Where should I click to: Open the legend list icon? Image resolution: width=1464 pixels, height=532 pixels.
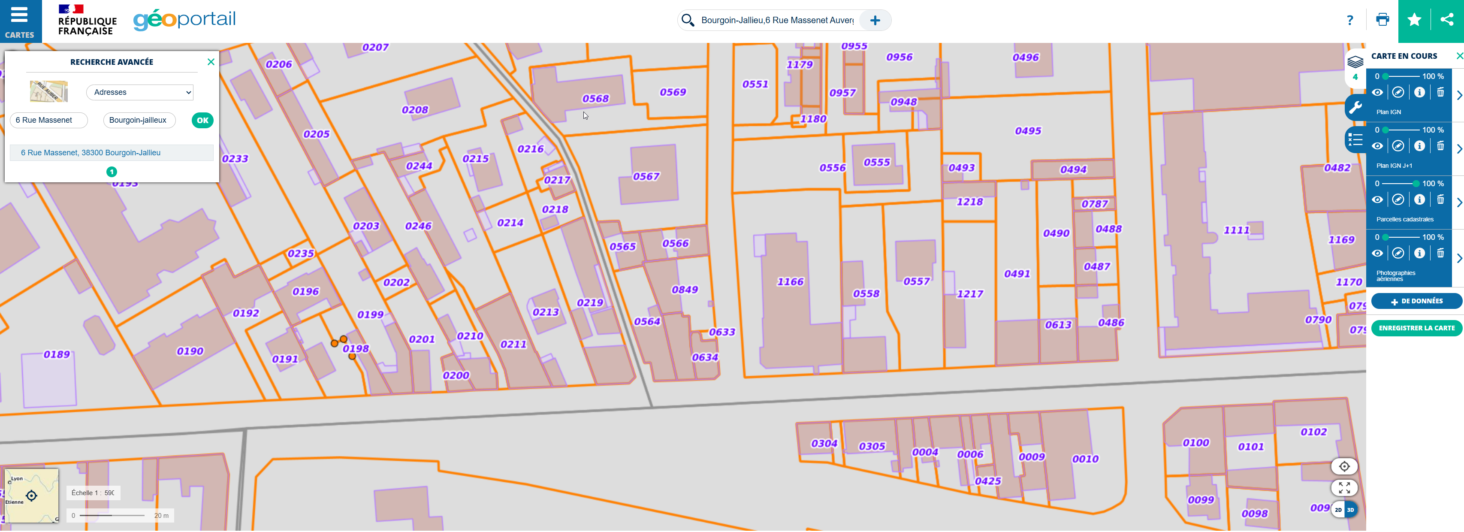[x=1355, y=139]
